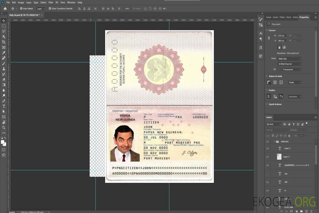319x213 pixels.
Task: Select the Move tool in the toolbox
Action: (4, 21)
